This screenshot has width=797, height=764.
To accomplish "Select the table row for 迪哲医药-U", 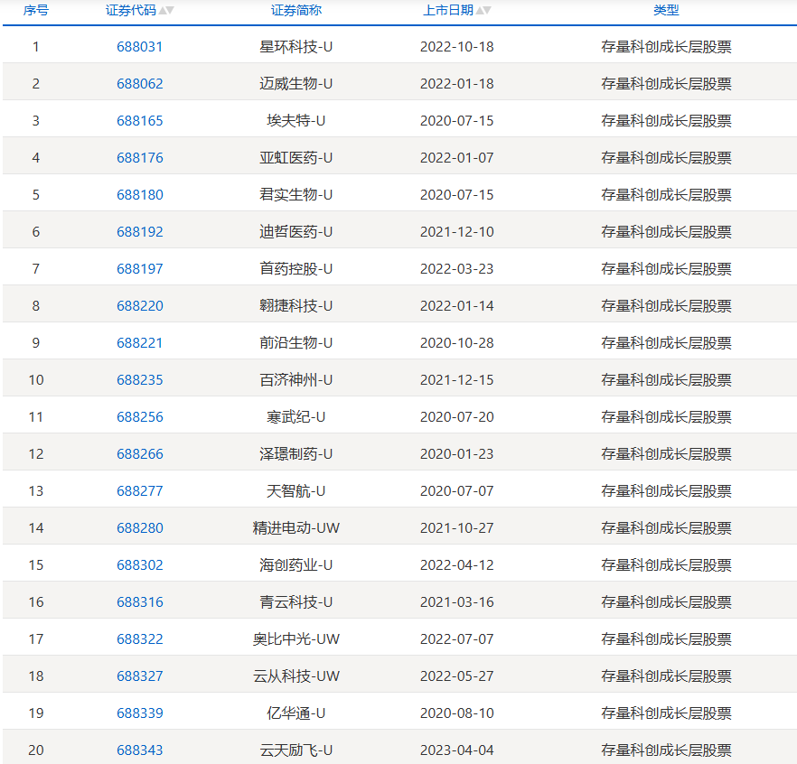I will point(398,231).
